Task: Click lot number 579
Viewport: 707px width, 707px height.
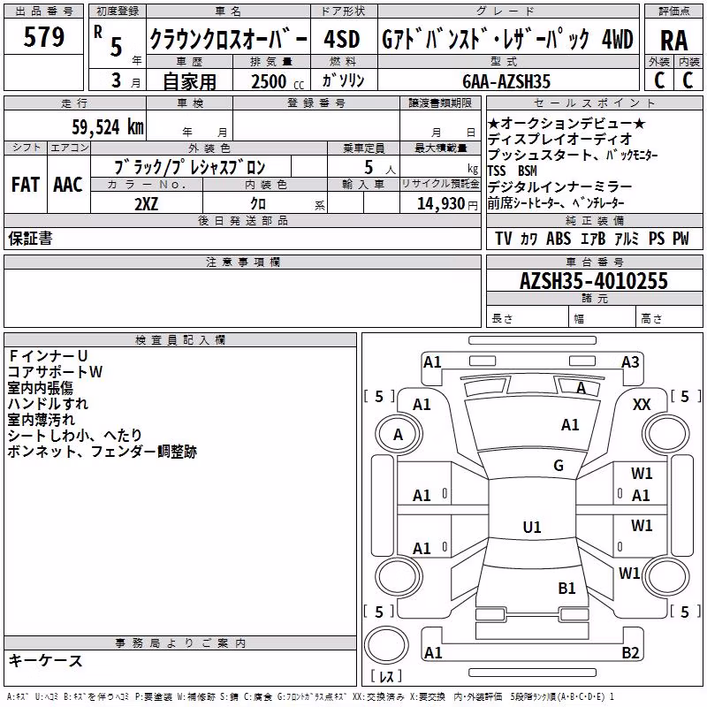Action: pos(43,37)
